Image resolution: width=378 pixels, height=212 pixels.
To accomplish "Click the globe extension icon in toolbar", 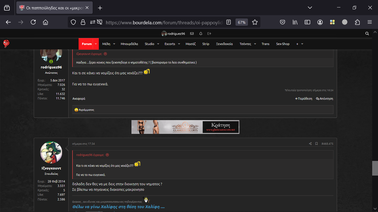I will click(345, 22).
